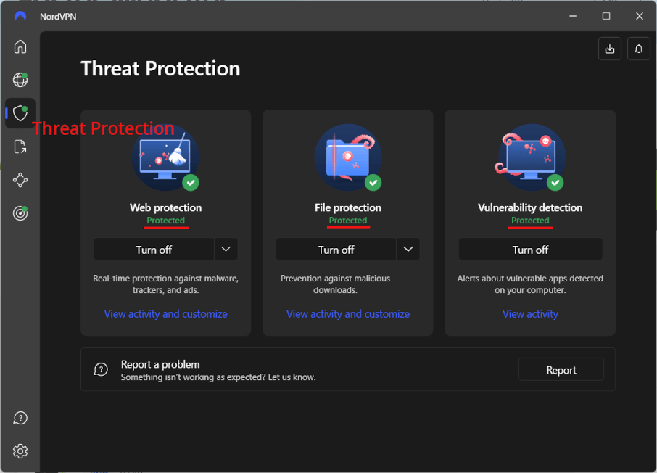
Task: Click the File protection heading
Action: tap(348, 207)
